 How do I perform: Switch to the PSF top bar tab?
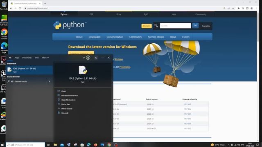tap(91, 14)
